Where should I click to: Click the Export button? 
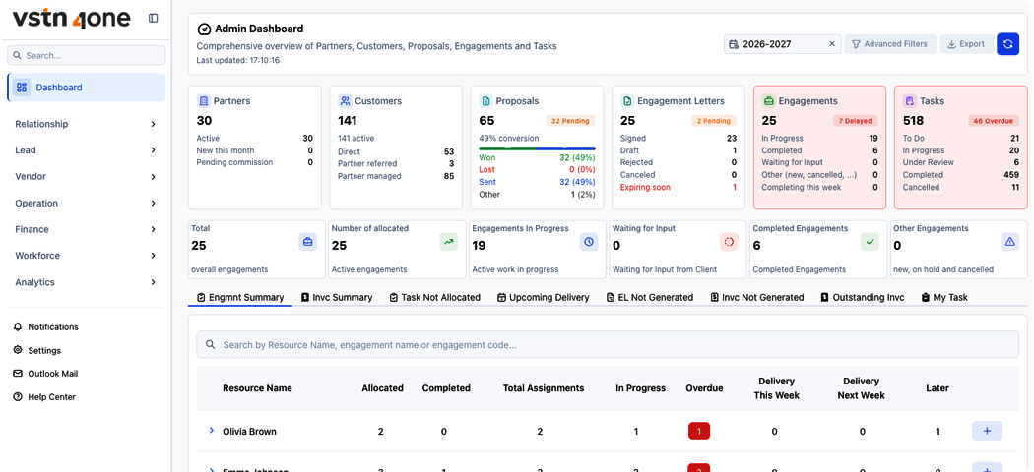[966, 44]
